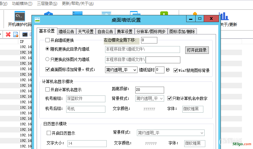Open the 样式 dropdown for desktop icon background
This screenshot has width=253, height=149.
pyautogui.click(x=121, y=70)
